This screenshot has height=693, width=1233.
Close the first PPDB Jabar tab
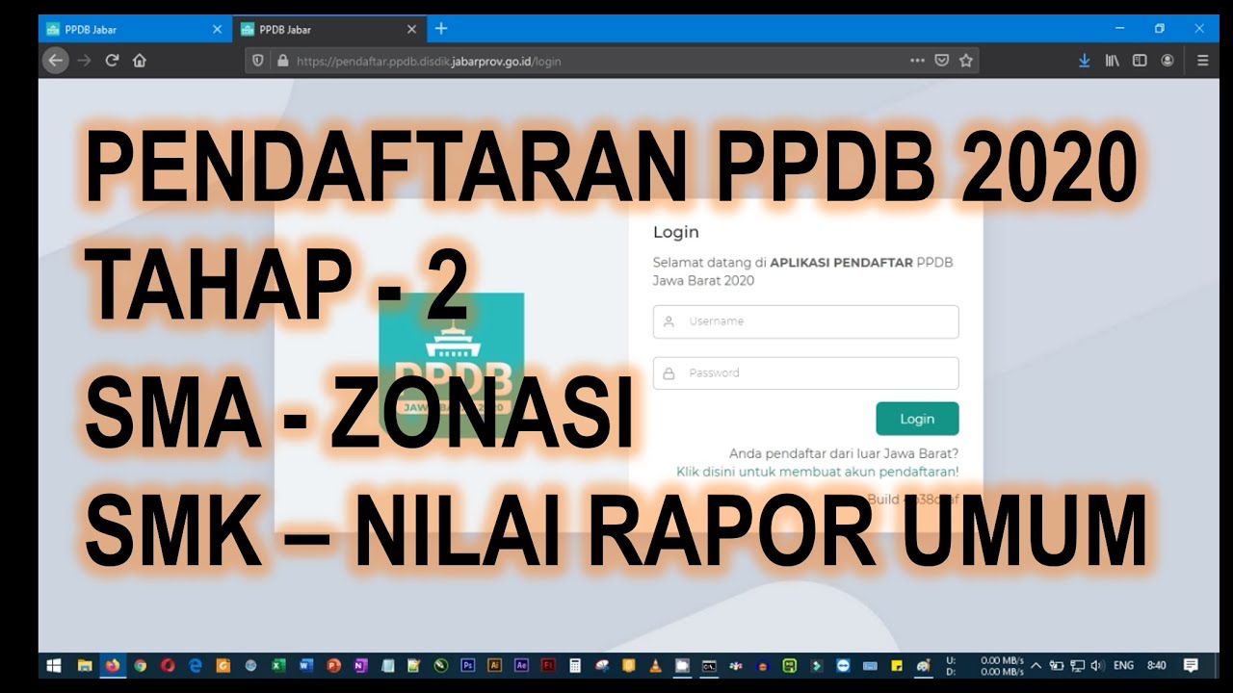pyautogui.click(x=217, y=29)
